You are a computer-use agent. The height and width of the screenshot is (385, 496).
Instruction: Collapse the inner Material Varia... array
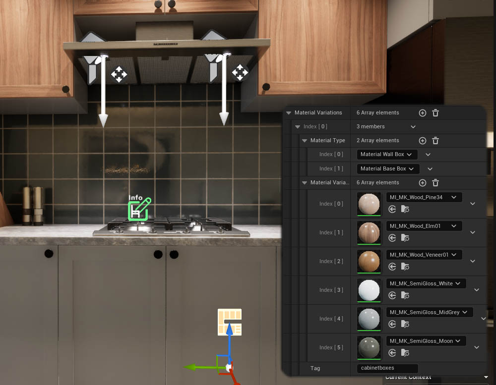tap(305, 183)
